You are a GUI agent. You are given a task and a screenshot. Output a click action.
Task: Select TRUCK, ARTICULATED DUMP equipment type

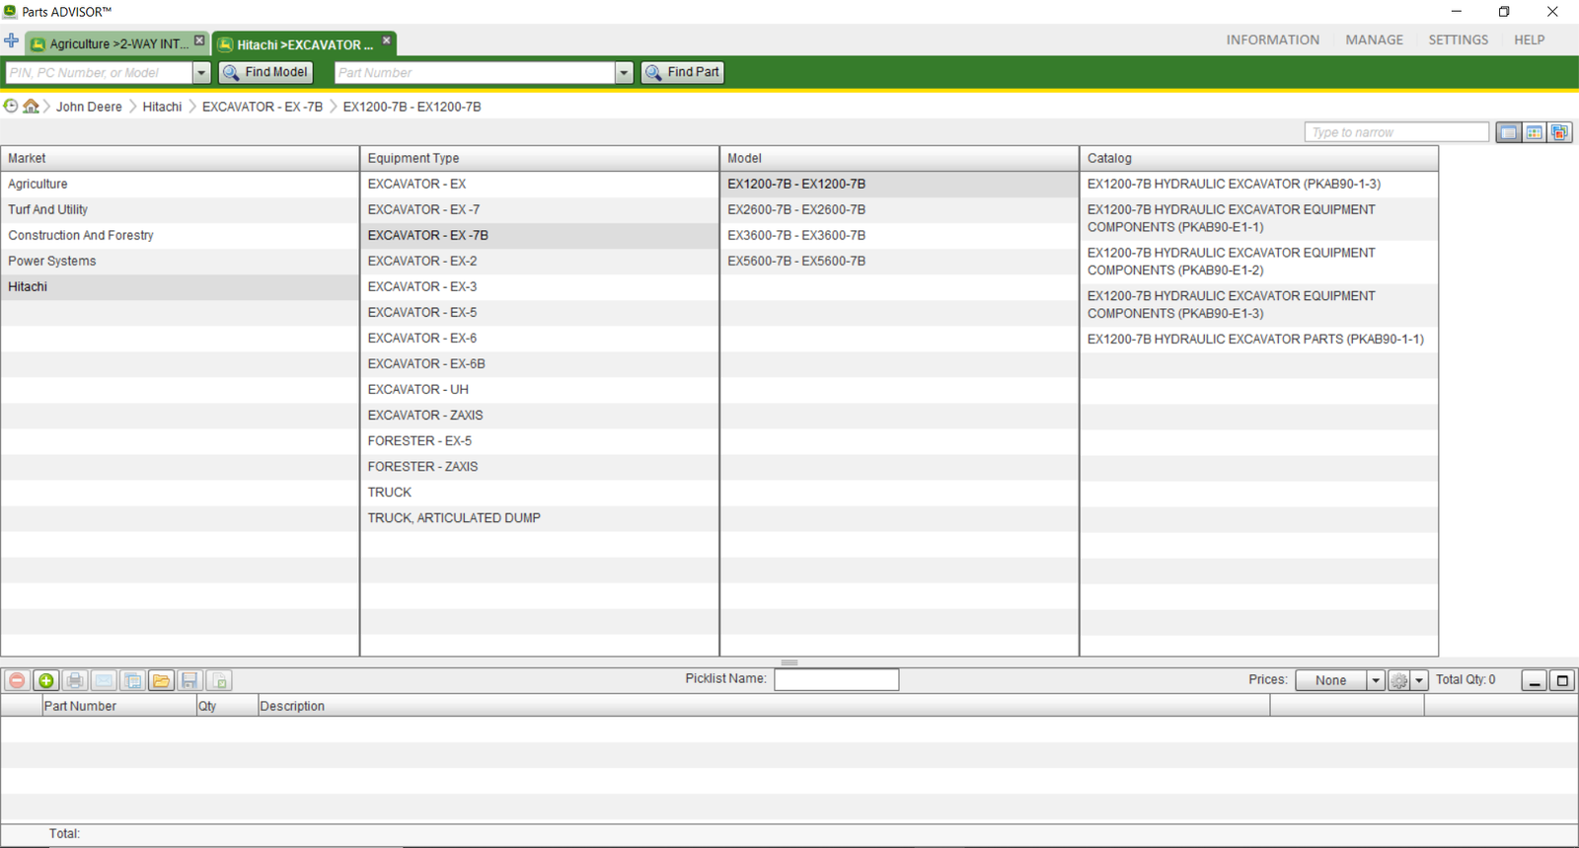(x=539, y=517)
